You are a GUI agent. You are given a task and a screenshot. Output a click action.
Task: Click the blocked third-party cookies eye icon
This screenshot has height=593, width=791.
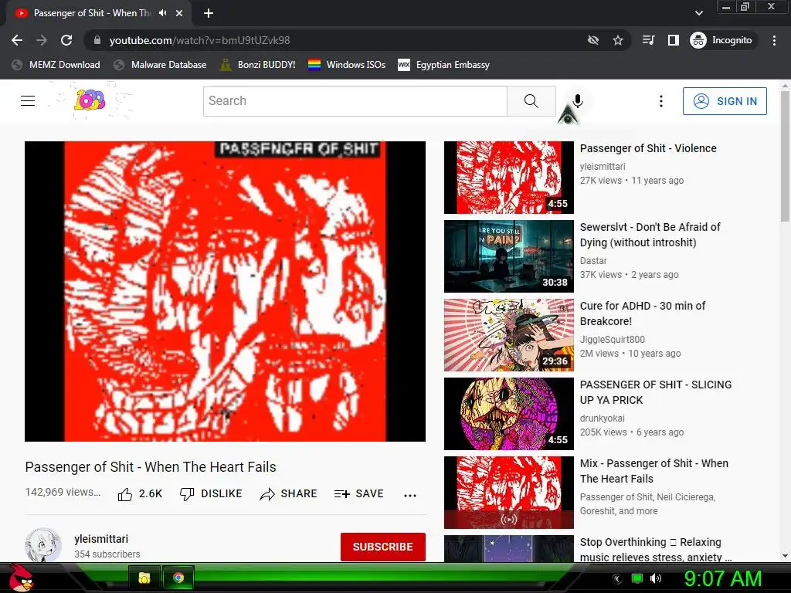pyautogui.click(x=593, y=40)
